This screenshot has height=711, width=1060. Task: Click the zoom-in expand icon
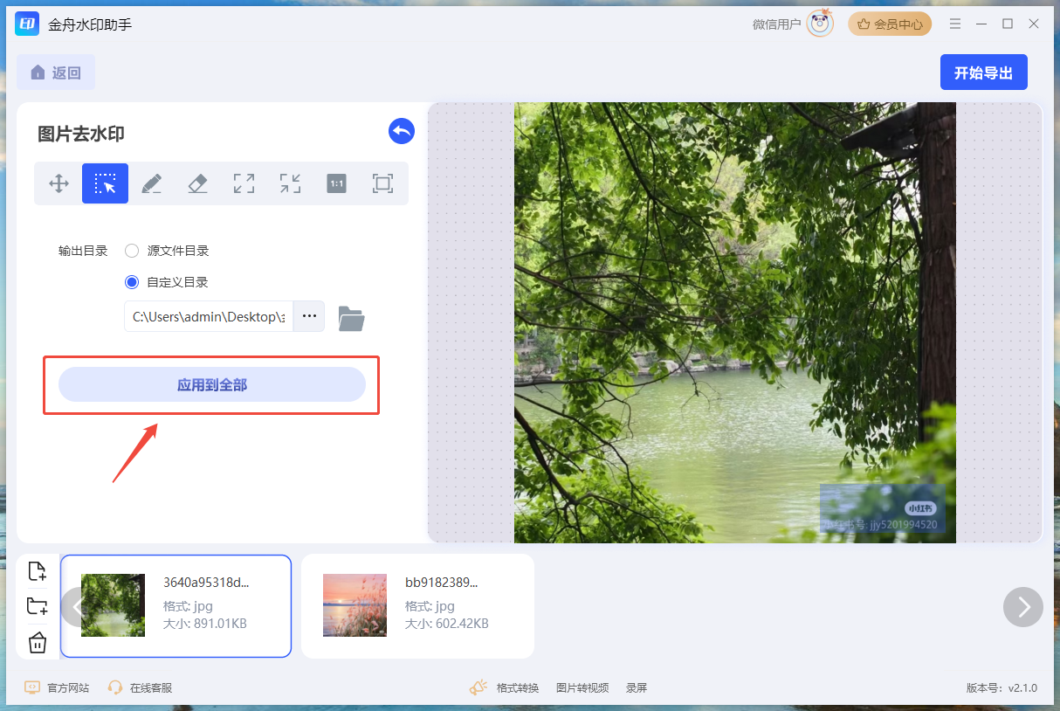[244, 183]
